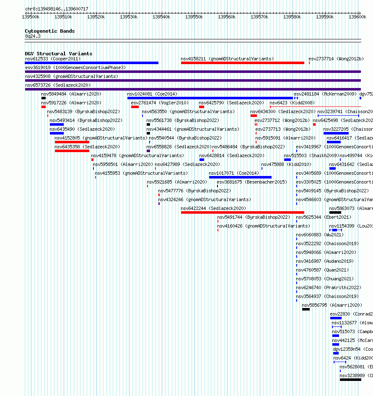Open nsv5561738 (ByrskaBishop2022) label

183,120
